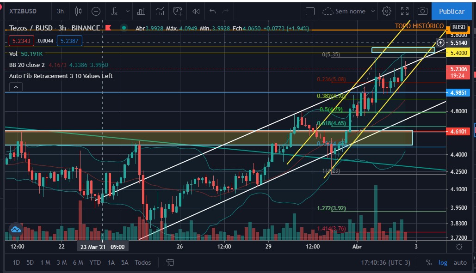Click the 5.2343 sell price box
The height and width of the screenshot is (273, 476).
(21, 41)
